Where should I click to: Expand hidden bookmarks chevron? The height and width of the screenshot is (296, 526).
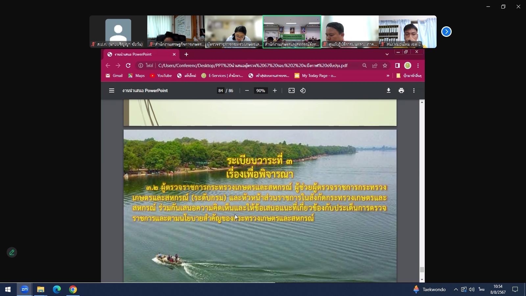click(388, 76)
